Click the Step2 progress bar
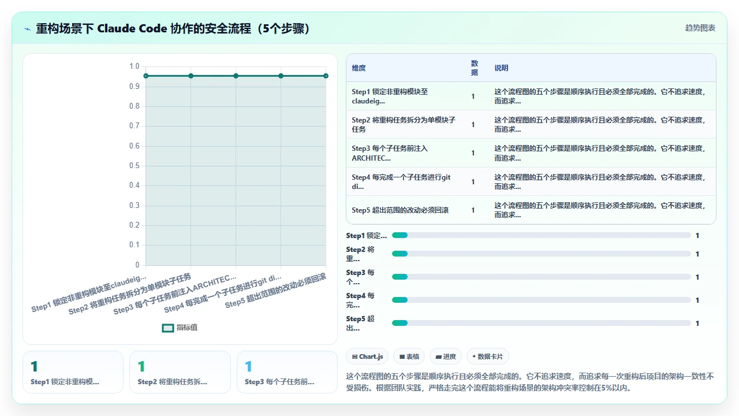The width and height of the screenshot is (739, 416). (542, 254)
